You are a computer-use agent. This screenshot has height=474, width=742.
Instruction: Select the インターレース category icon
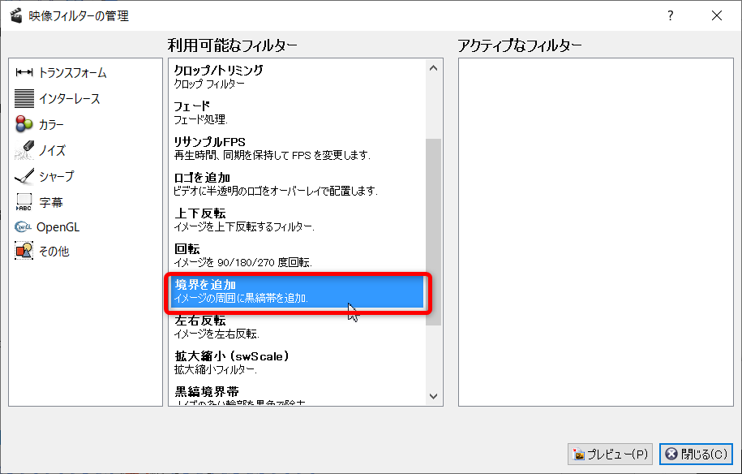[24, 99]
